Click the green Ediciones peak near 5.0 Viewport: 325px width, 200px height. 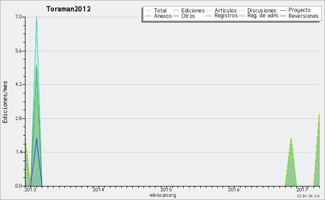click(x=36, y=65)
